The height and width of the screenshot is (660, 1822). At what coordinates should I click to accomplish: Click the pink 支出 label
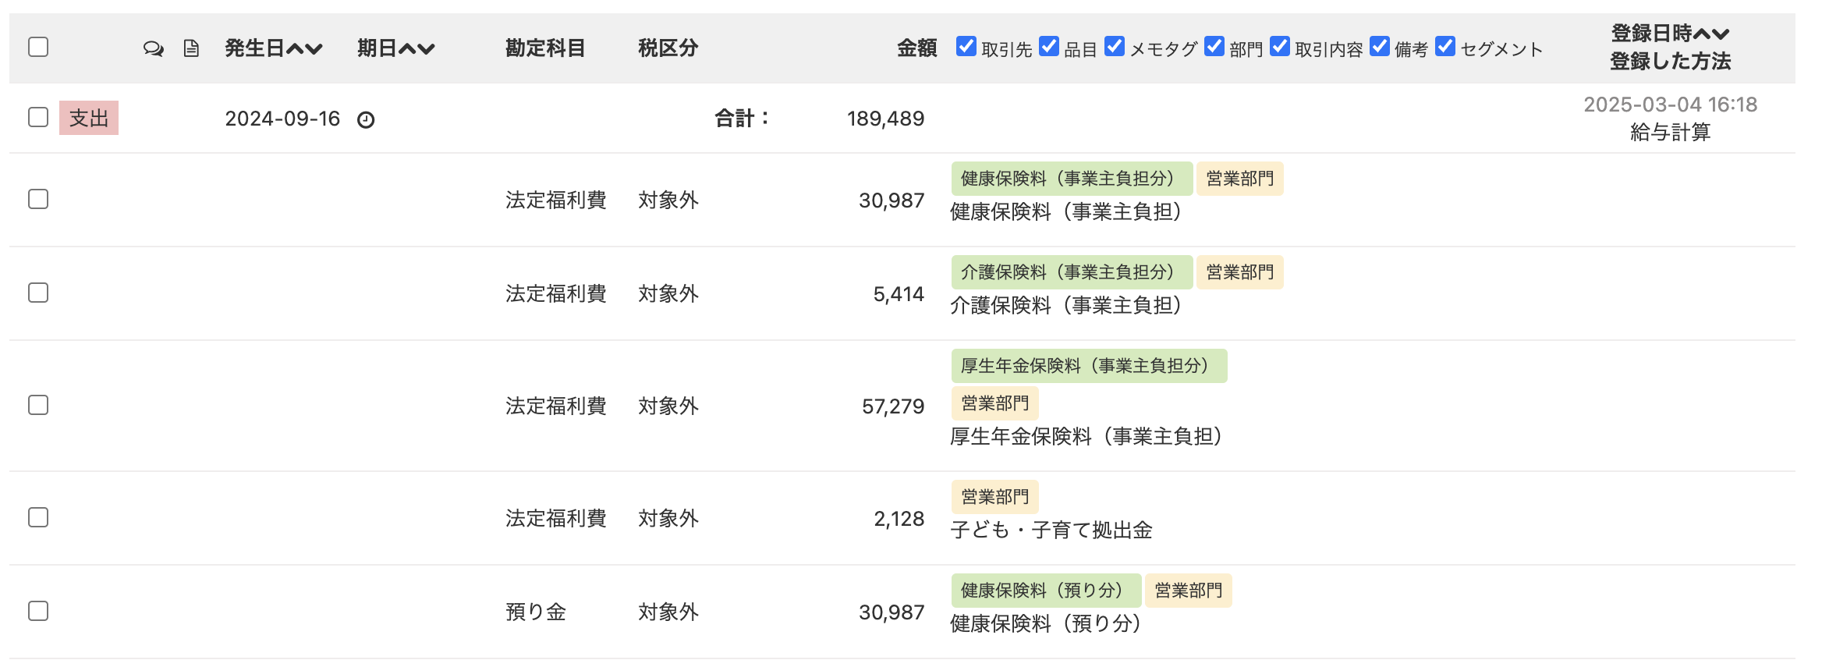point(89,118)
